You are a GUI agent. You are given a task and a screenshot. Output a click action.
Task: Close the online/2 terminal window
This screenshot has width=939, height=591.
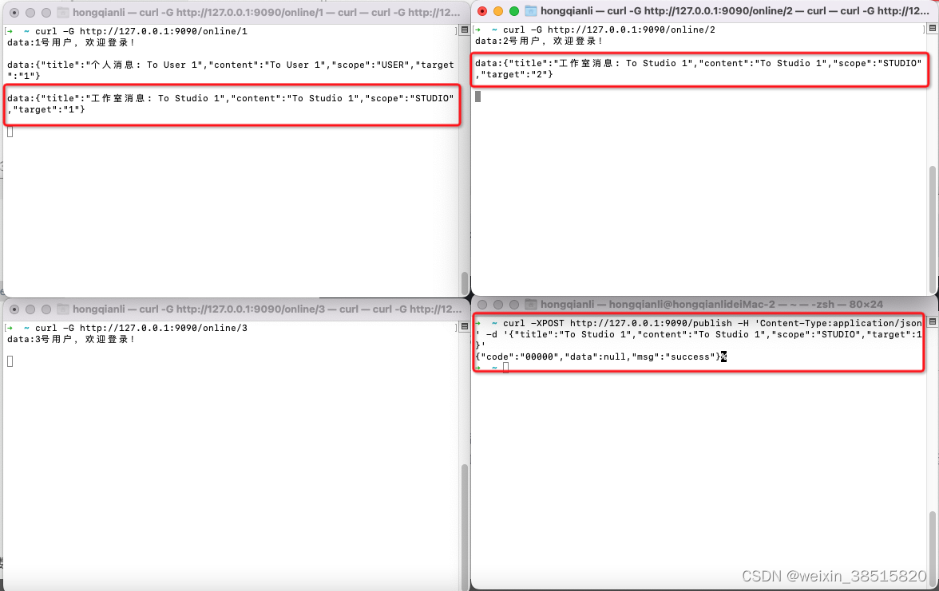click(x=482, y=11)
